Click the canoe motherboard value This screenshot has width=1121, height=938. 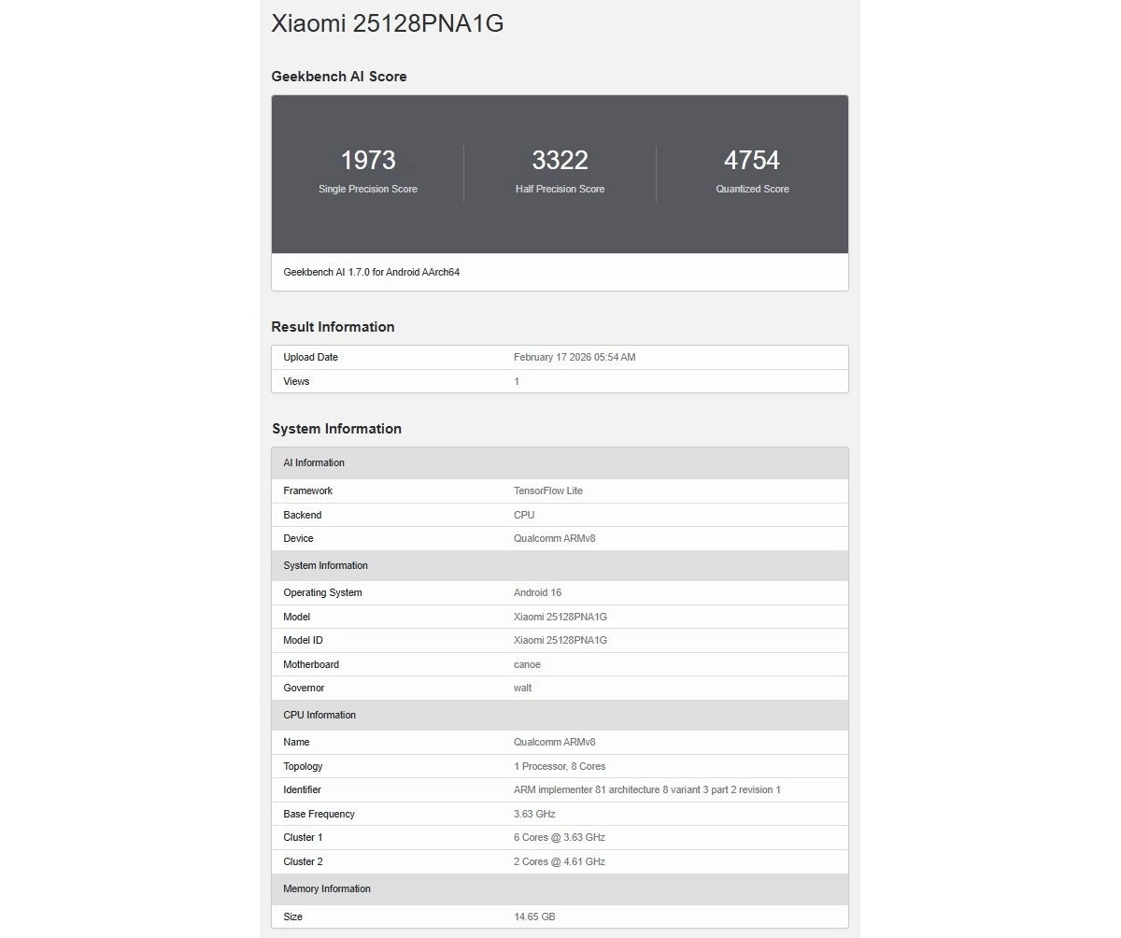coord(527,664)
